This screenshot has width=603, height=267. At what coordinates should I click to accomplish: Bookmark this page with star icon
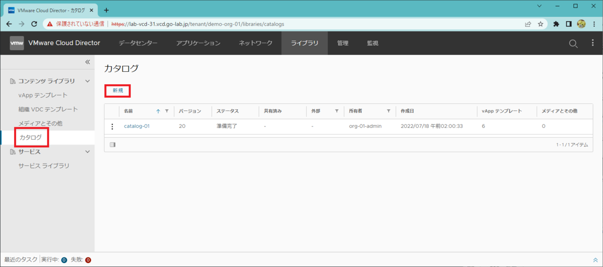click(x=541, y=24)
